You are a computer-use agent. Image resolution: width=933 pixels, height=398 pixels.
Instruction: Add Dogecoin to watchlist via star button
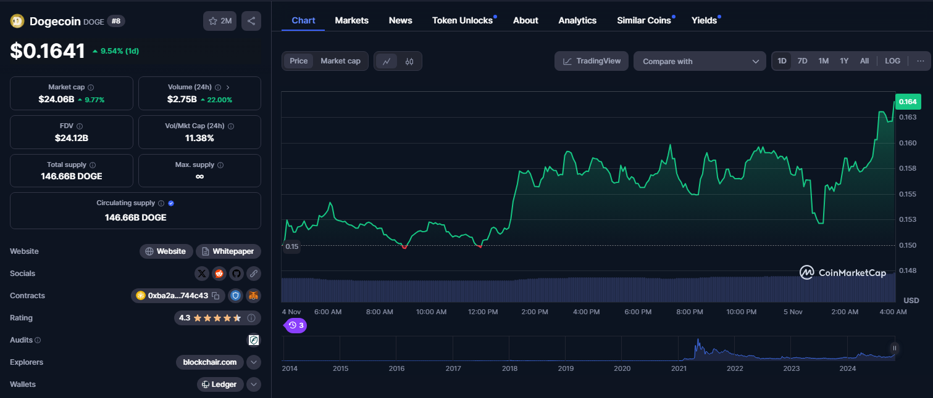(220, 21)
